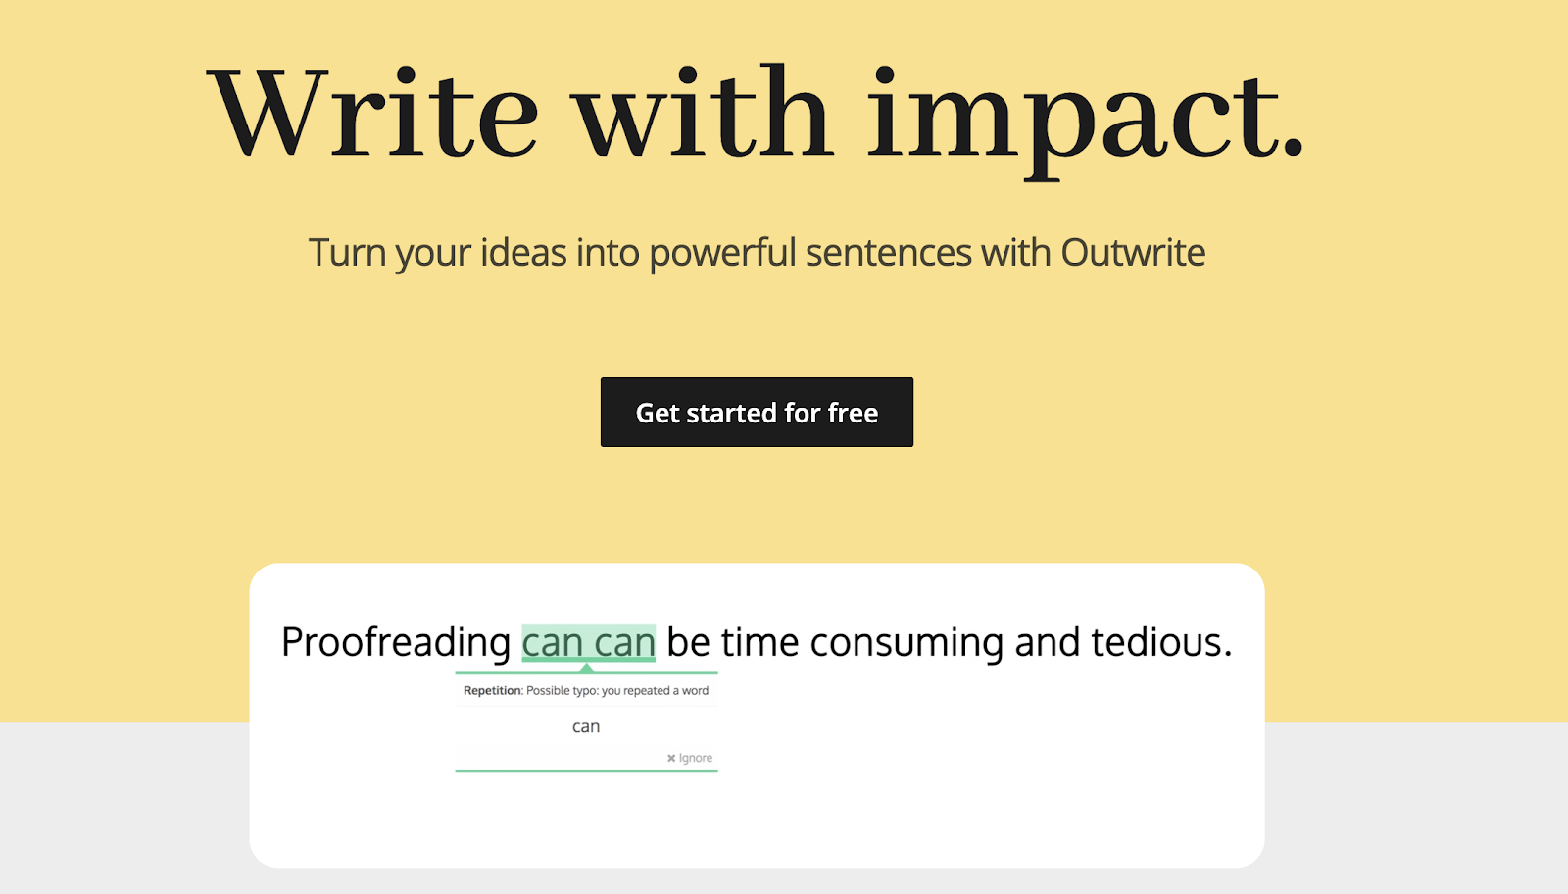Click the word 'impact.' in the headline

[1085, 115]
